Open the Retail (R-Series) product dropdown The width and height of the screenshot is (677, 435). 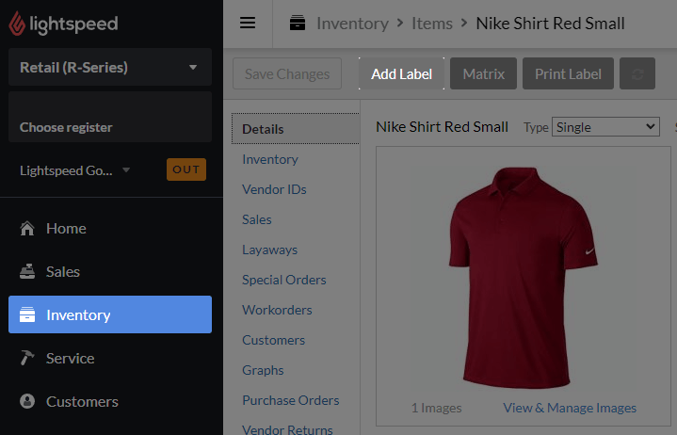pyautogui.click(x=110, y=68)
